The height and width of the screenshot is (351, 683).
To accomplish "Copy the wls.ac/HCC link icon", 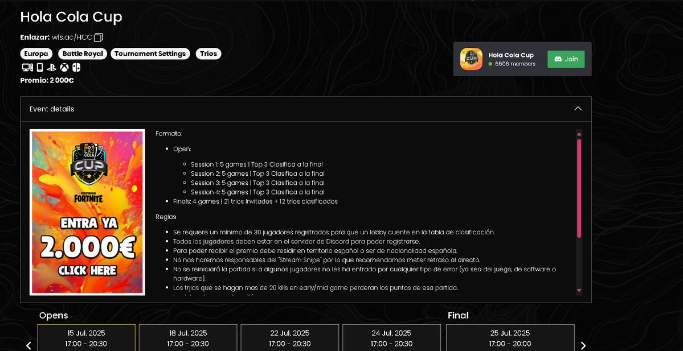I will [x=98, y=38].
